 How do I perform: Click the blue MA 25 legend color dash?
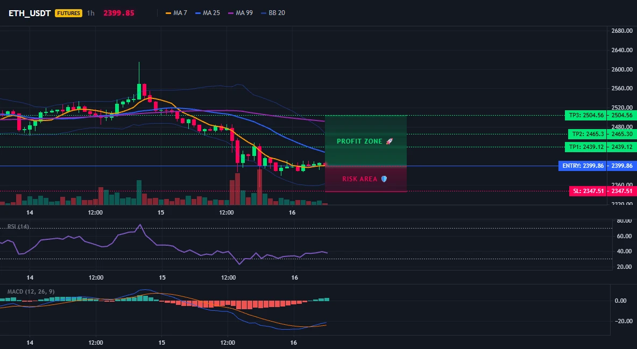[198, 13]
